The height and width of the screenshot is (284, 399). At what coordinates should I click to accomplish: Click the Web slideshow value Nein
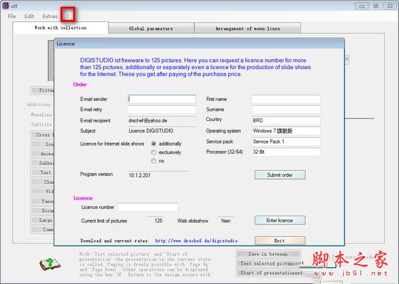tap(226, 221)
